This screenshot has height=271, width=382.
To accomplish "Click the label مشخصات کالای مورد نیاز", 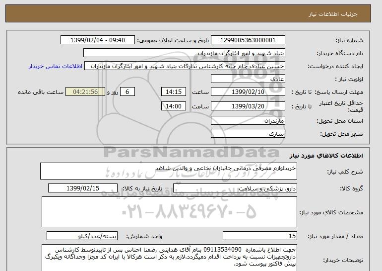I will (331, 212).
